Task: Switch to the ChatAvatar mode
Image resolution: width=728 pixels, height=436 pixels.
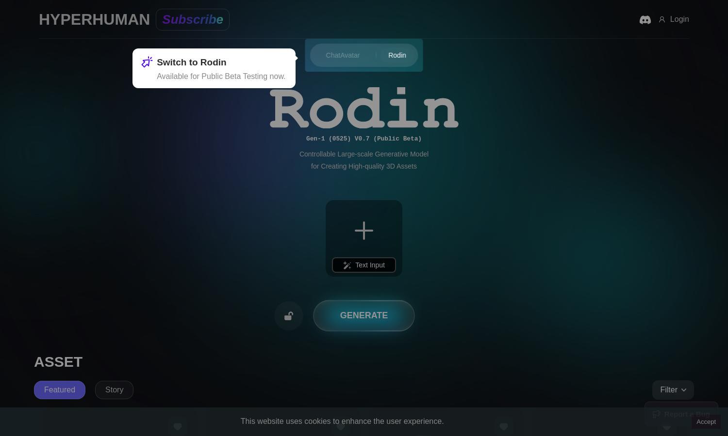Action: click(343, 55)
